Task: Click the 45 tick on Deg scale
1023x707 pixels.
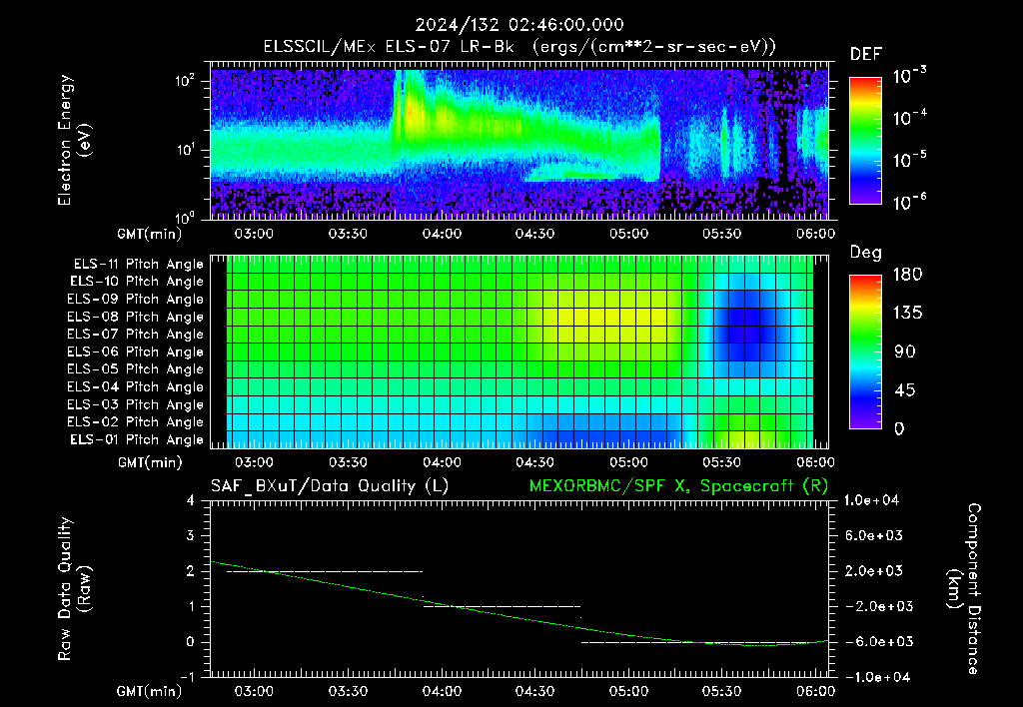Action: (903, 390)
